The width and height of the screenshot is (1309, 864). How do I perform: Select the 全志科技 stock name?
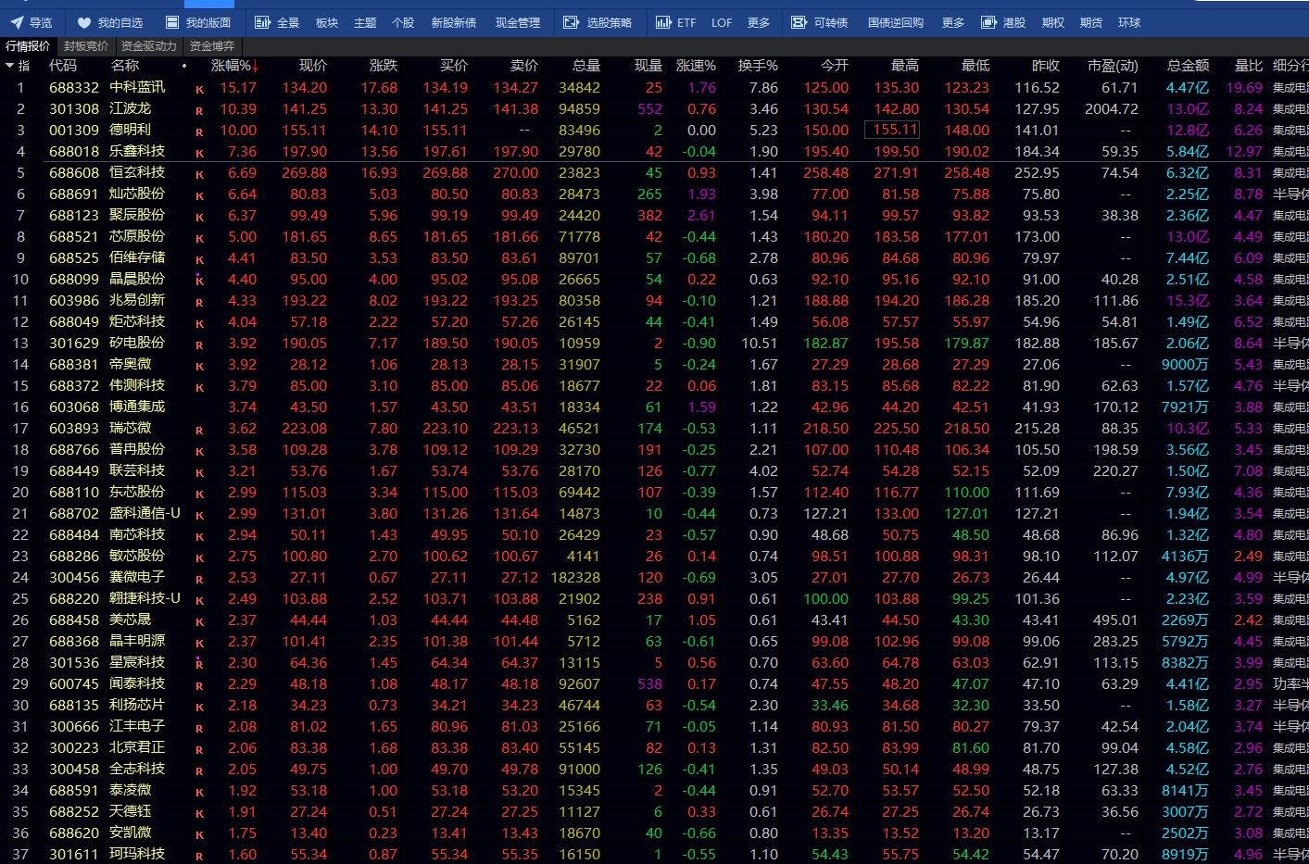coord(137,769)
